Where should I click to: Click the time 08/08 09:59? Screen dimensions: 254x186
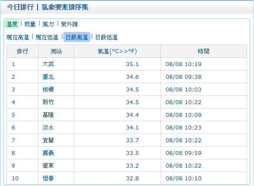(183, 153)
